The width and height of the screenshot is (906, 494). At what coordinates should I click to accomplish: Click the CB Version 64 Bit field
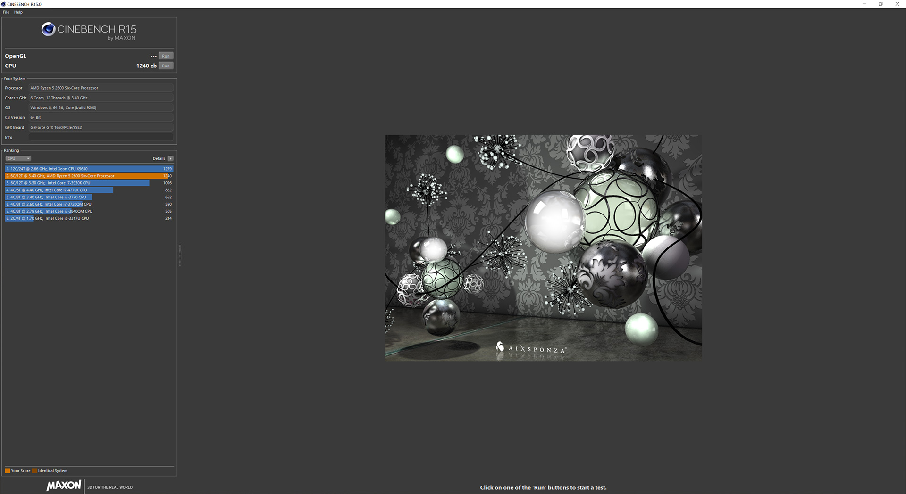click(x=101, y=117)
